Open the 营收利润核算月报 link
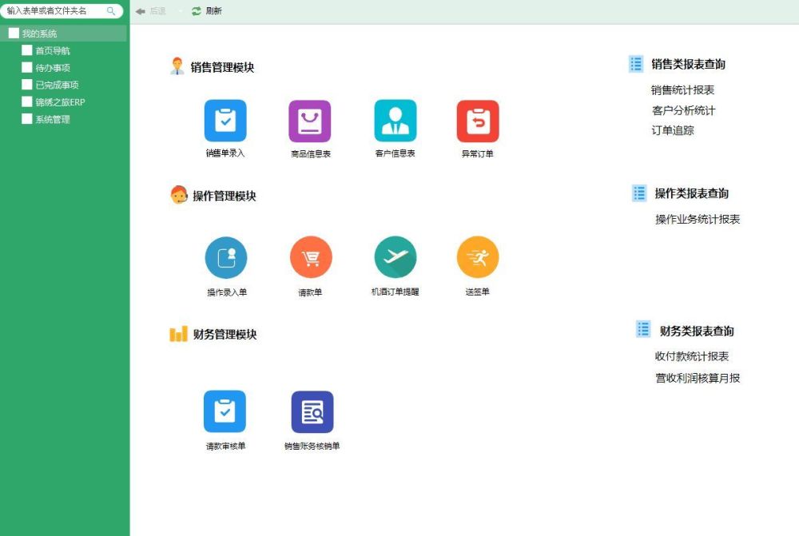This screenshot has height=536, width=799. tap(698, 378)
